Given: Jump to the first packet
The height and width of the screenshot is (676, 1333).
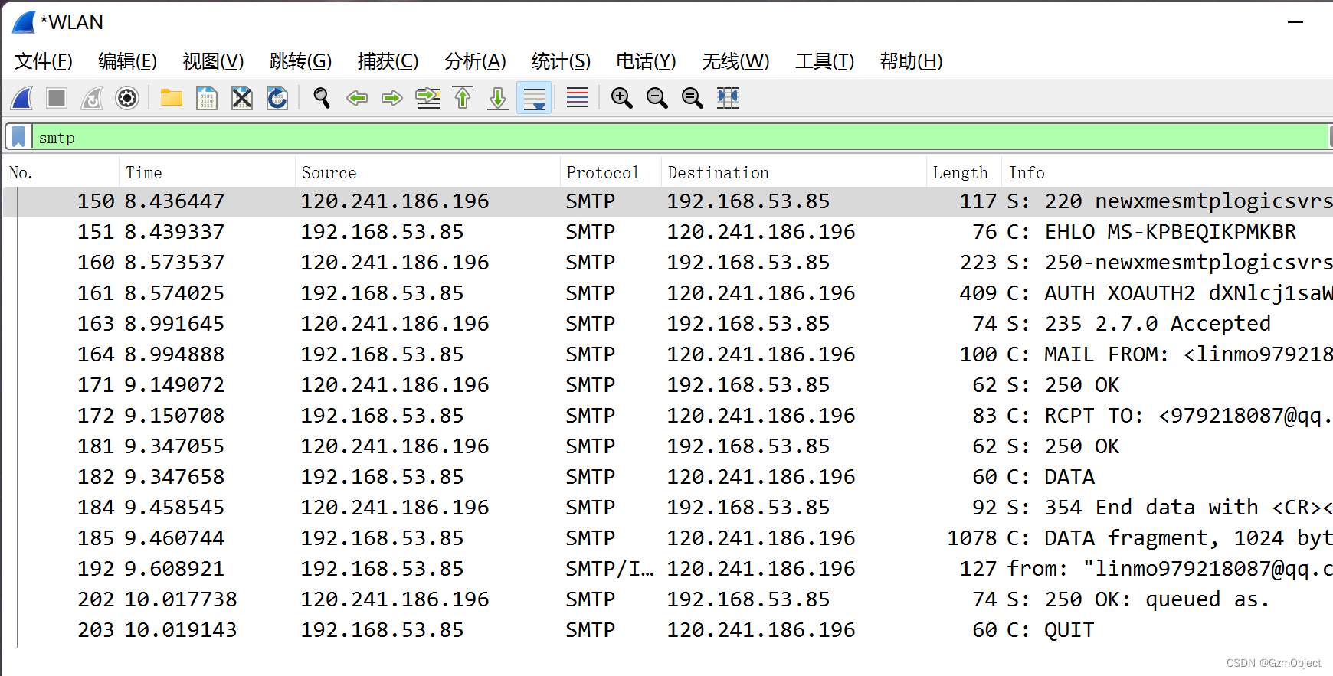Looking at the screenshot, I should pyautogui.click(x=463, y=98).
